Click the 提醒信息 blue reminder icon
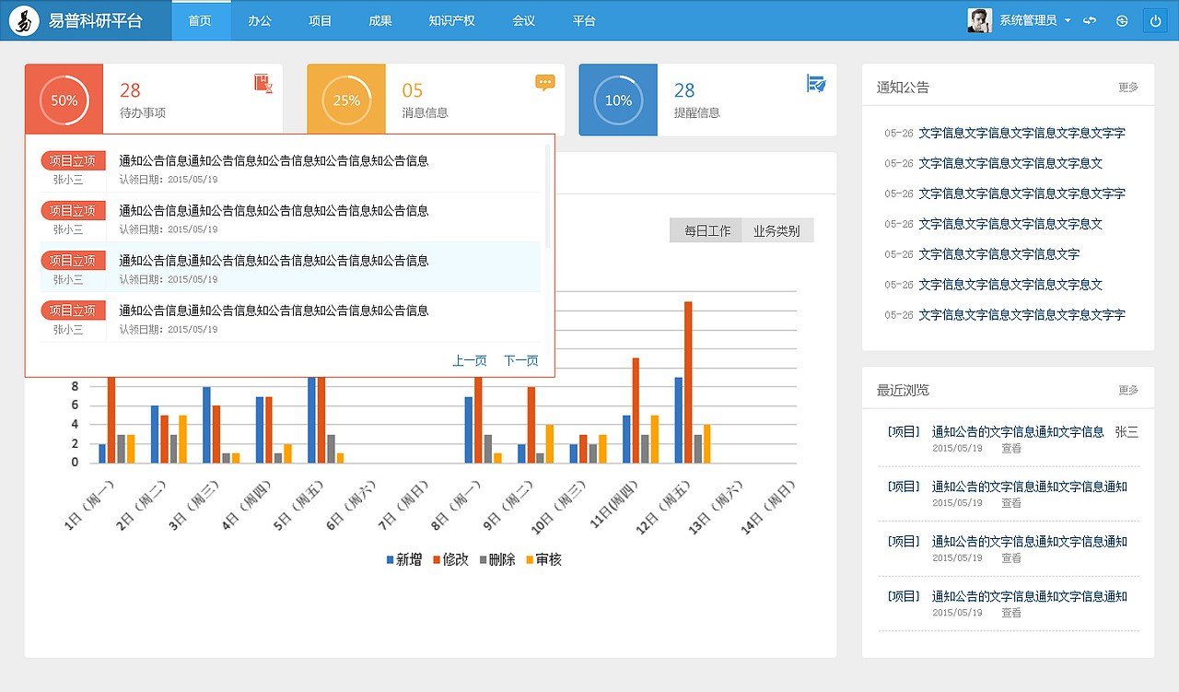The height and width of the screenshot is (692, 1179). click(x=816, y=83)
